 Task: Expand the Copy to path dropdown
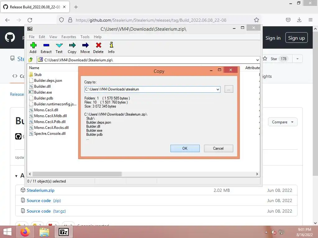click(218, 89)
